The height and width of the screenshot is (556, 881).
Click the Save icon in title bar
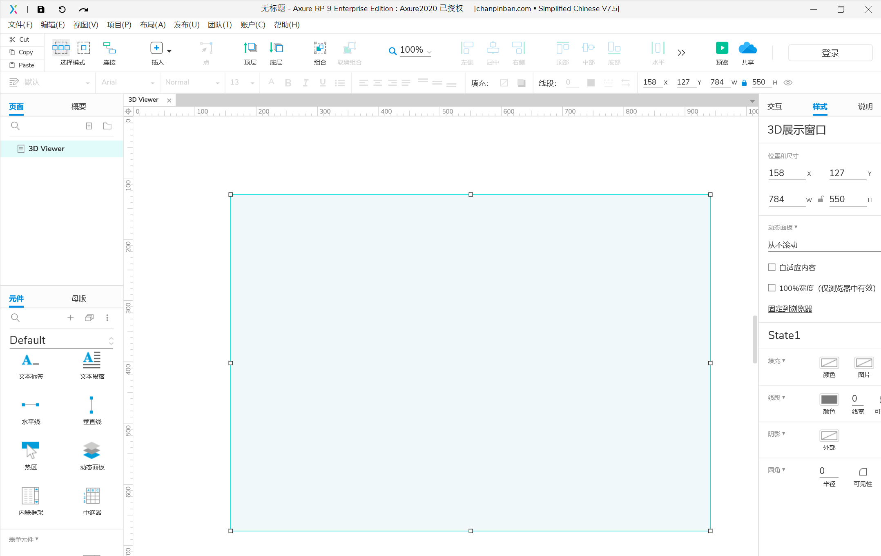[41, 9]
